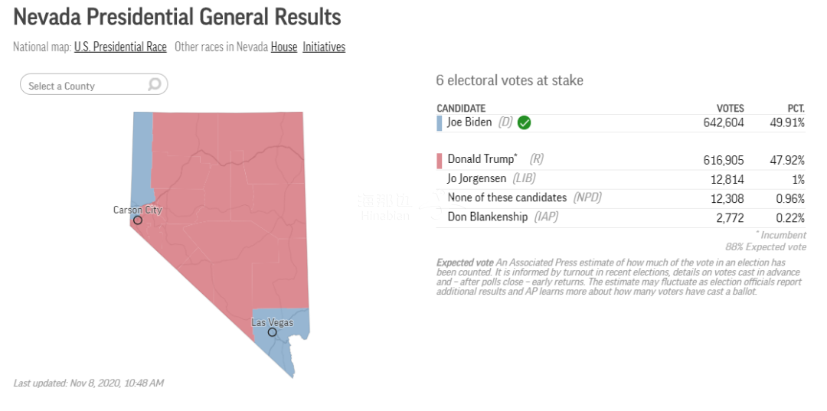
Task: Click the Joe Biden candidate row
Action: (621, 123)
